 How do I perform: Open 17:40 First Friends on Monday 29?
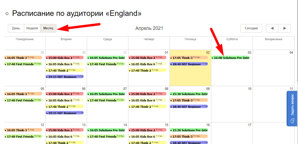coord(23,64)
